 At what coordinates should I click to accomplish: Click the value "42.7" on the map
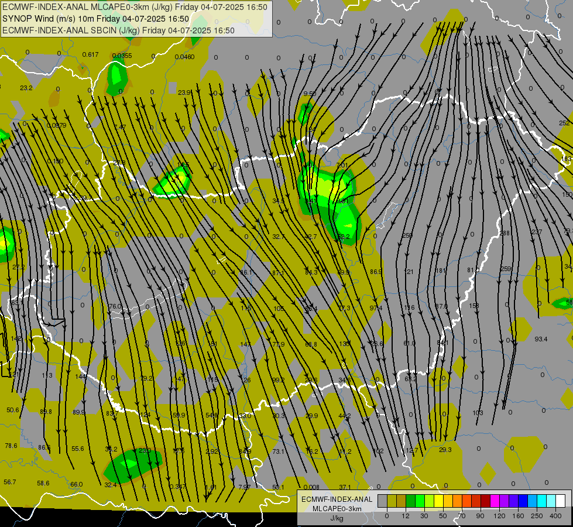[x=311, y=237]
